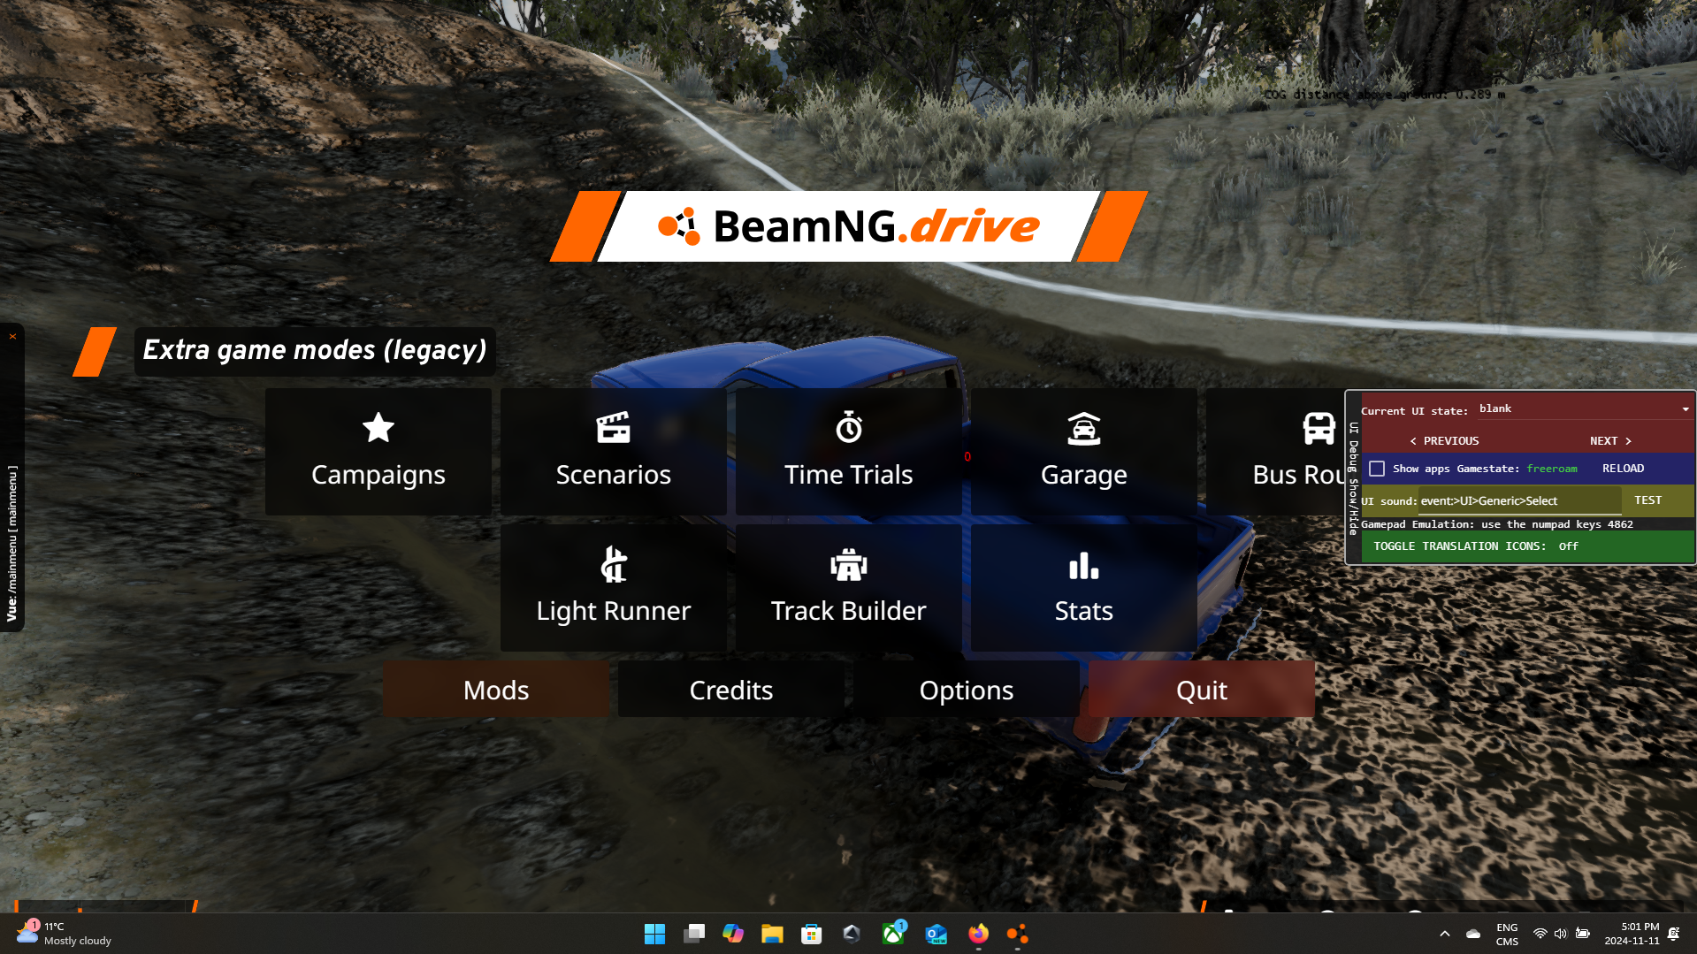The width and height of the screenshot is (1697, 954).
Task: Open Time Trials via the stopwatch icon
Action: (849, 428)
